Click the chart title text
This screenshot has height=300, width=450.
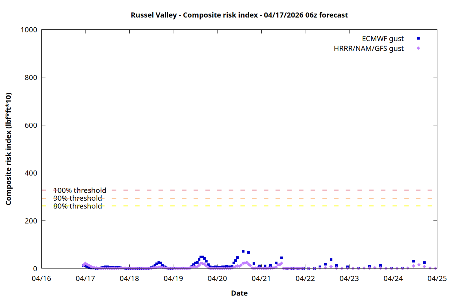coord(239,15)
